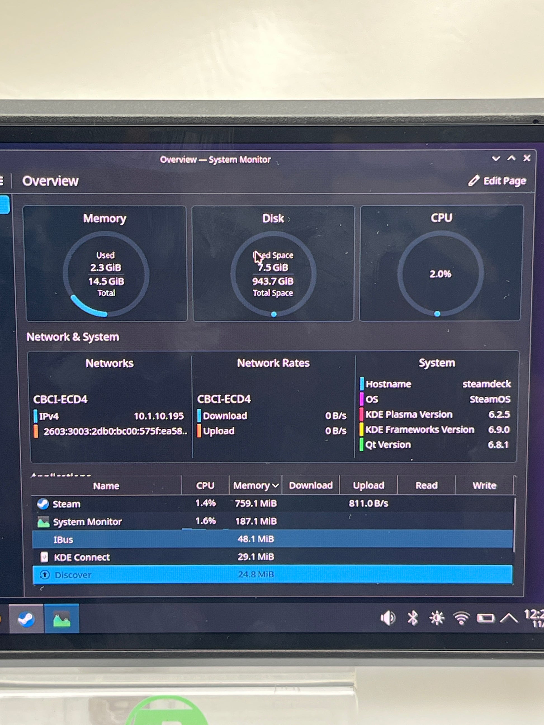Open the brightness tray icon
The image size is (544, 725).
[437, 619]
